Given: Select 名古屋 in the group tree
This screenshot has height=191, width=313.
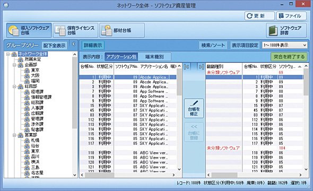Looking at the screenshot, I should (x=37, y=172).
